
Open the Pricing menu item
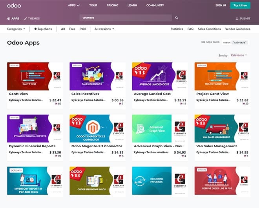coord(112,5)
